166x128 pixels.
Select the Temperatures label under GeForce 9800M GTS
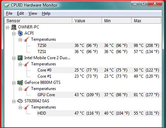(x=44, y=89)
